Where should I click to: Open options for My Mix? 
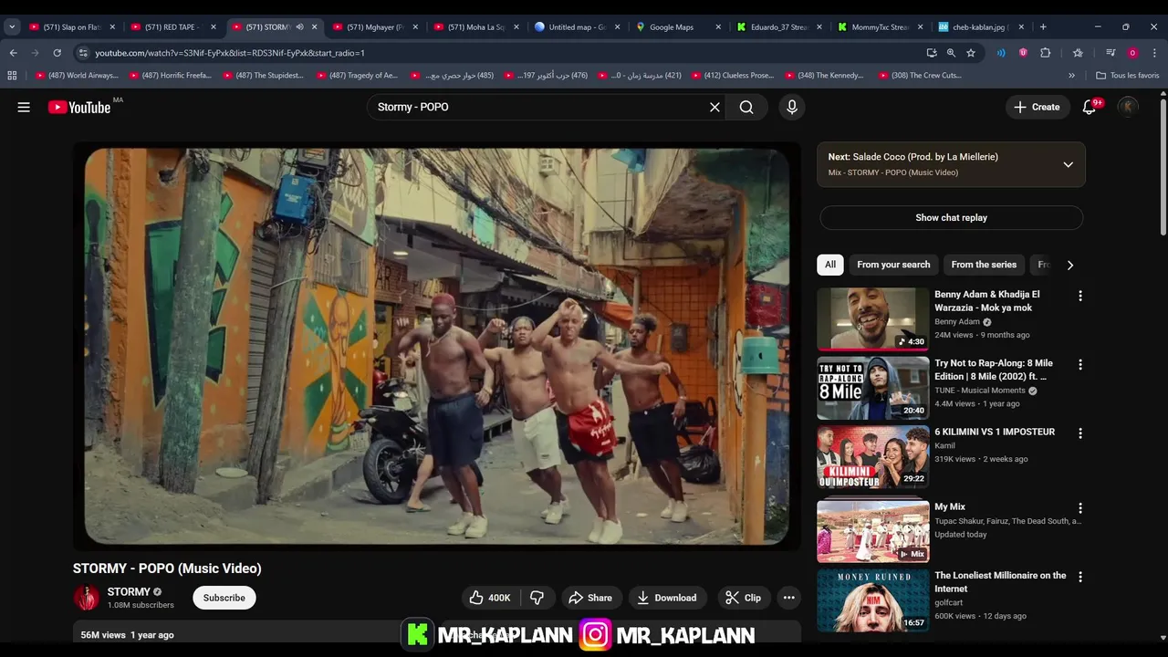coord(1080,507)
